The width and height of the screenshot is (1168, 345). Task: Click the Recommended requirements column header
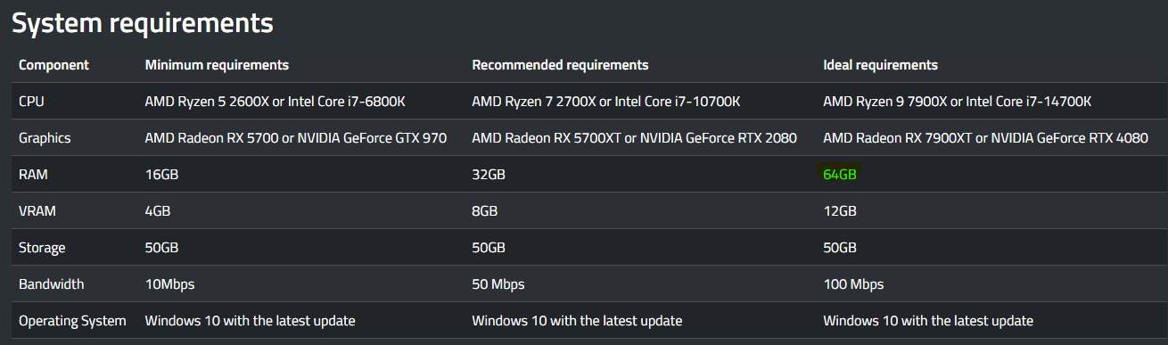tap(560, 65)
